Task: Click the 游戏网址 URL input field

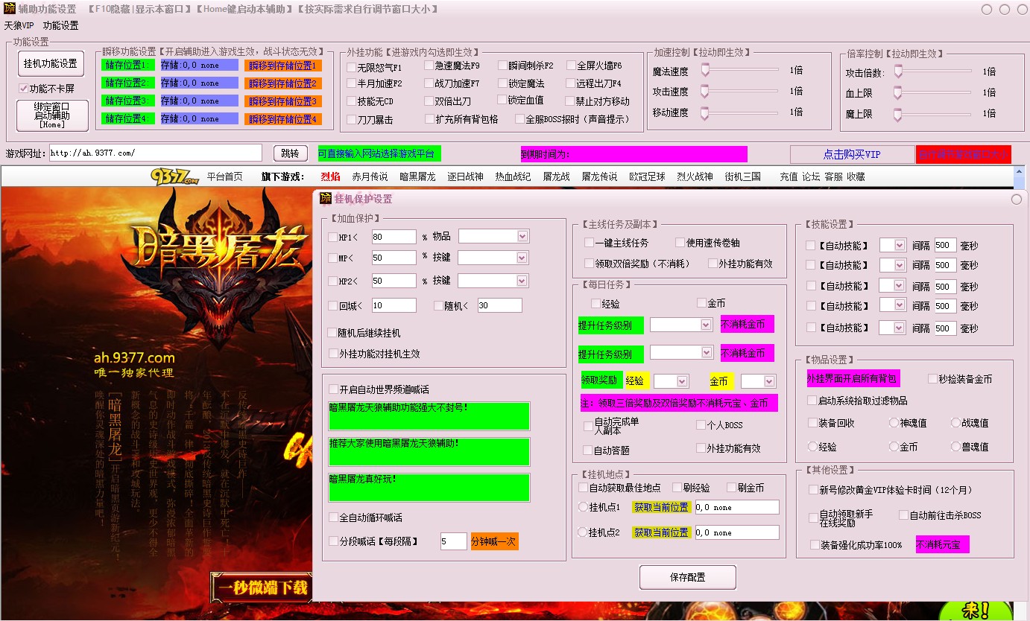Action: 155,153
